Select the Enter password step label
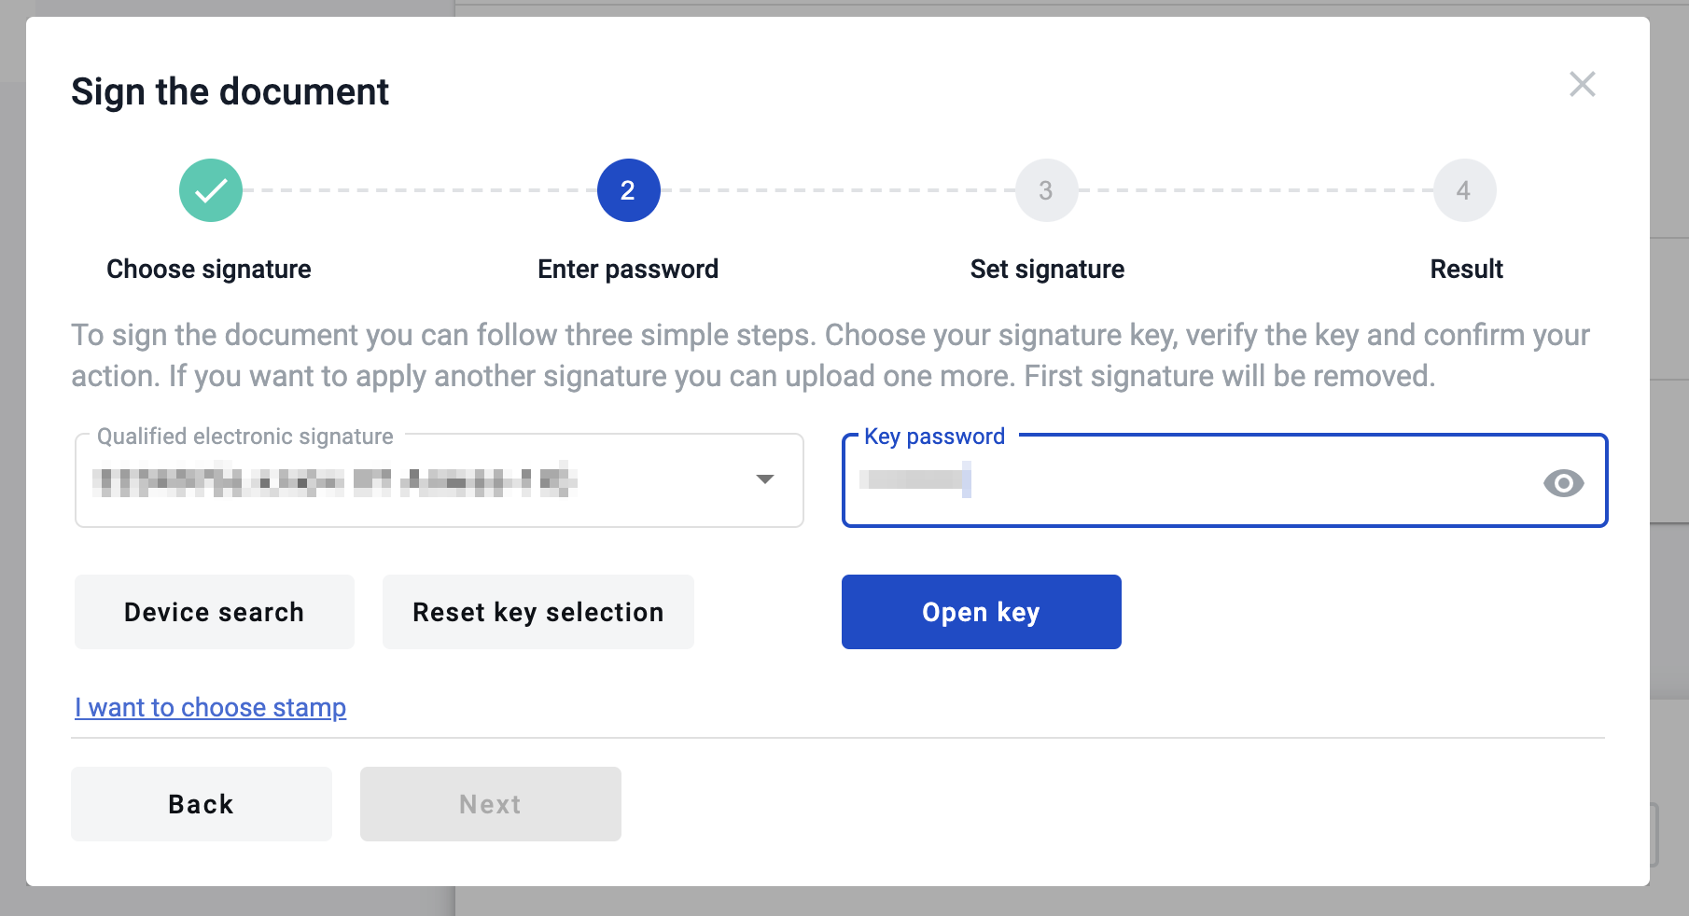Viewport: 1689px width, 916px height. pyautogui.click(x=628, y=269)
